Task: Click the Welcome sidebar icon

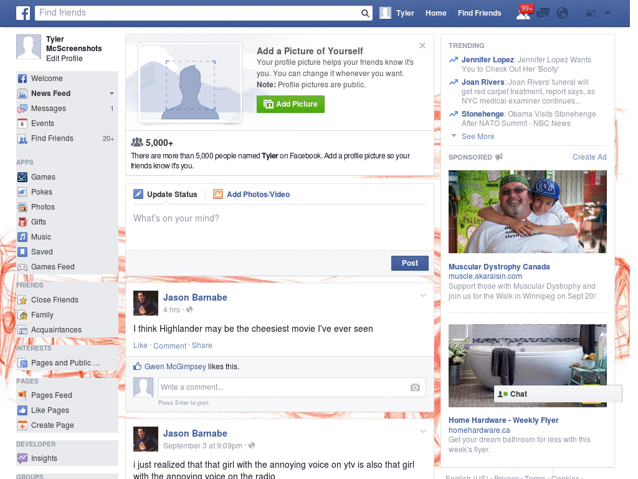Action: point(22,79)
